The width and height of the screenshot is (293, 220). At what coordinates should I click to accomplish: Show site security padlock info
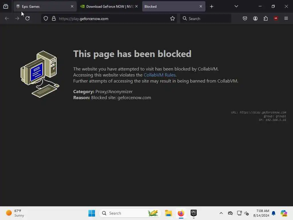click(54, 18)
